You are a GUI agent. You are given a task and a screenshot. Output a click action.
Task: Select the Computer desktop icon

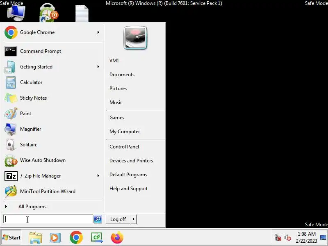point(16,13)
